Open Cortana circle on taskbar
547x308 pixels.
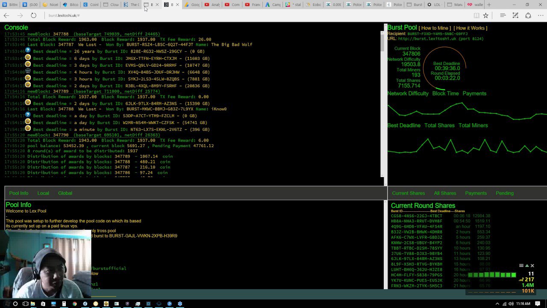[15, 304]
